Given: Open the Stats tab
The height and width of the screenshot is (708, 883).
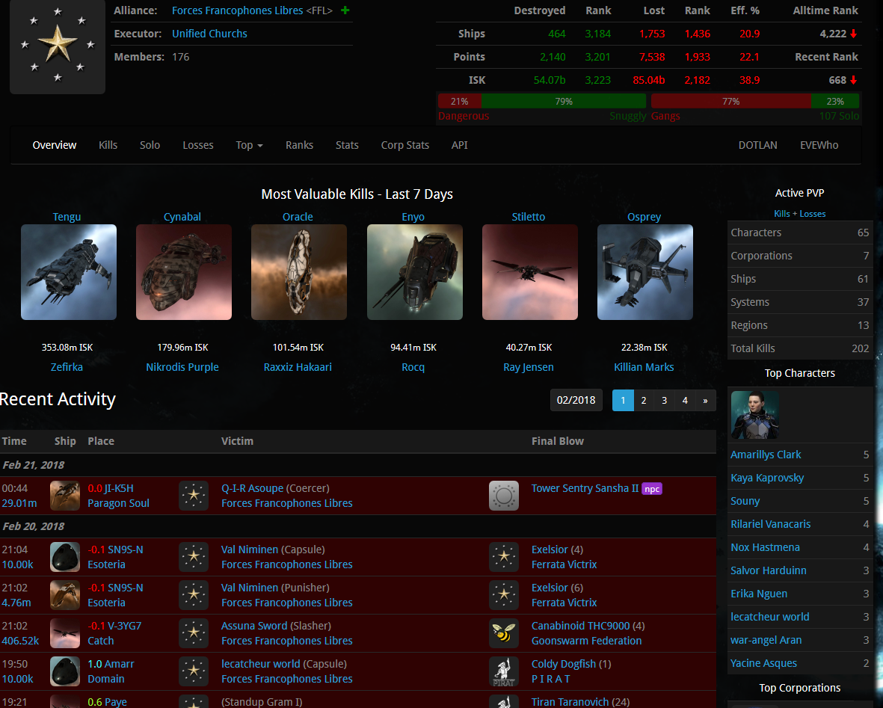Looking at the screenshot, I should 347,145.
